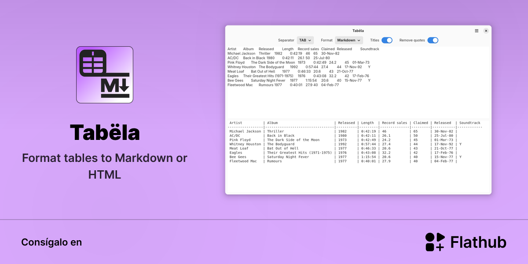
Task: Open the Format Markdown dropdown
Action: pos(349,40)
